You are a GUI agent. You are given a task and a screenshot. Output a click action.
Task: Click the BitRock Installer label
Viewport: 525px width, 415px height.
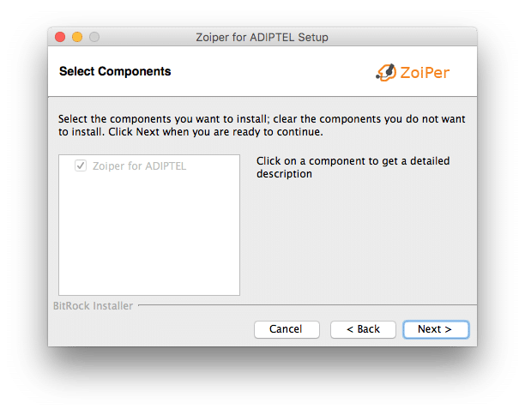[94, 306]
